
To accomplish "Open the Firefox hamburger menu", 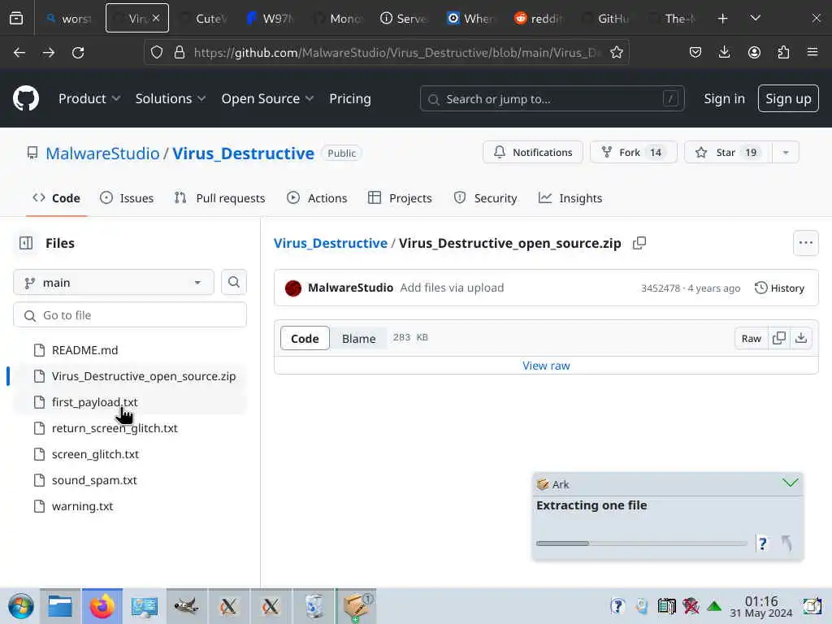I will coord(812,52).
